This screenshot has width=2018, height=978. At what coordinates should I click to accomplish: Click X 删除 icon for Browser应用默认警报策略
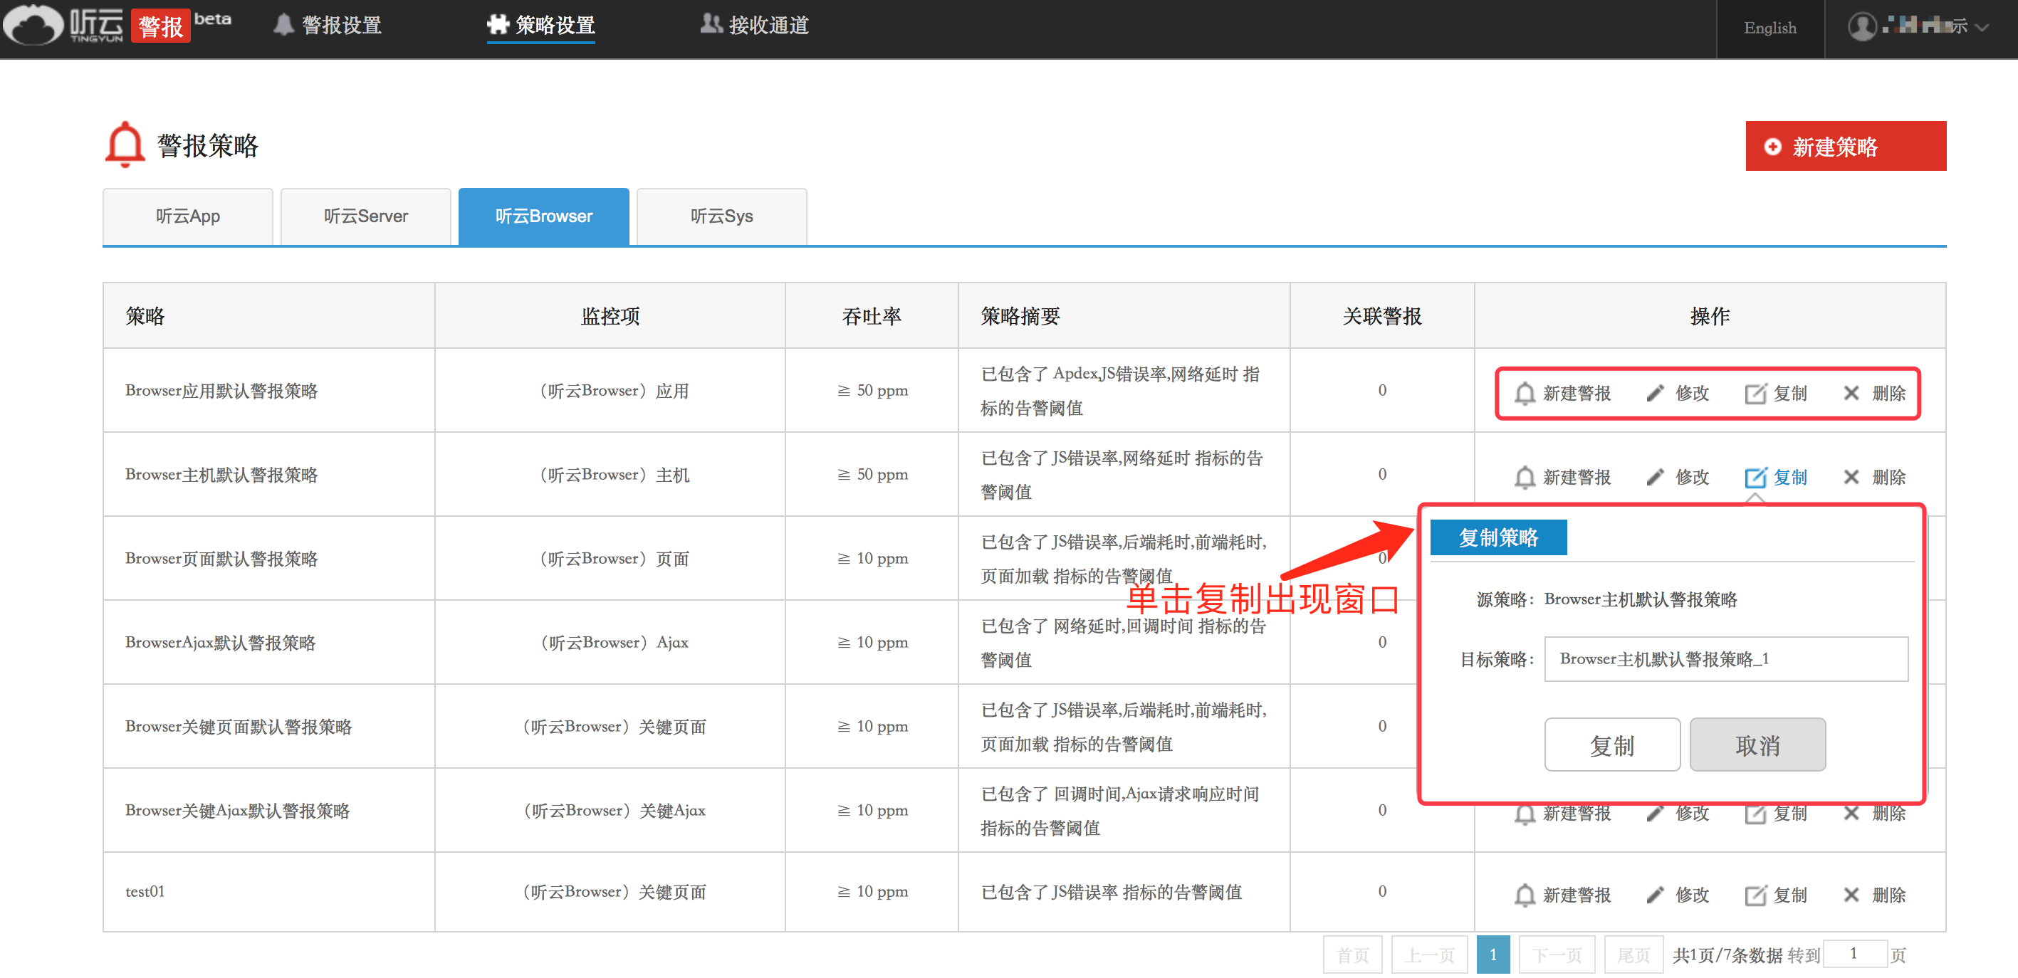pos(1851,393)
